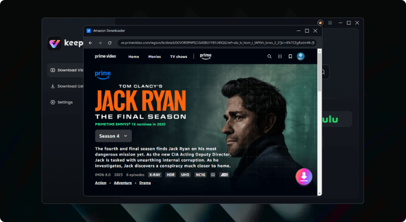This screenshot has height=222, width=406.
Task: Click the scrollbar up arrow
Action: click(x=319, y=50)
